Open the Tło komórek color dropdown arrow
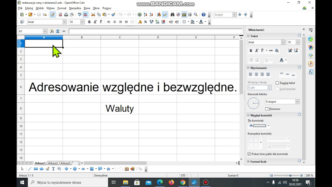This screenshot has width=332, height=187. 268,126
